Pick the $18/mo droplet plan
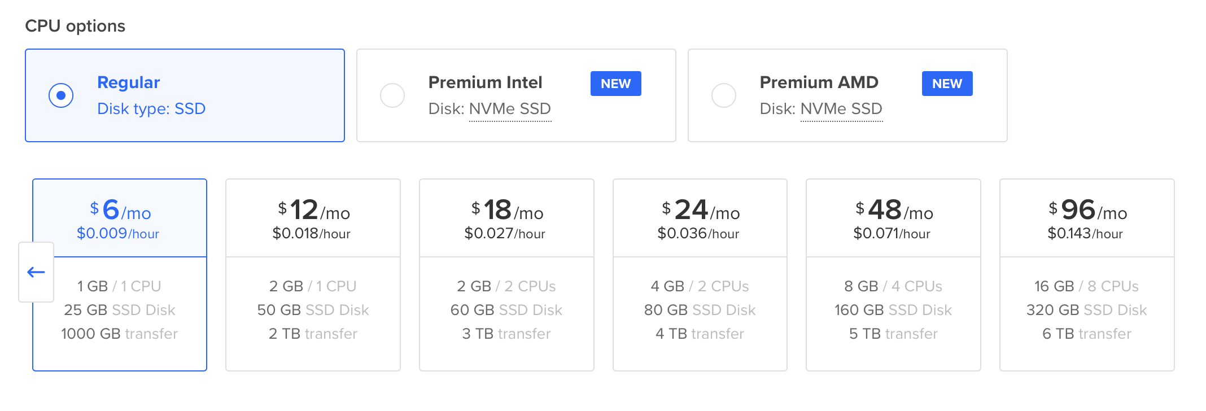The width and height of the screenshot is (1206, 411). (506, 218)
